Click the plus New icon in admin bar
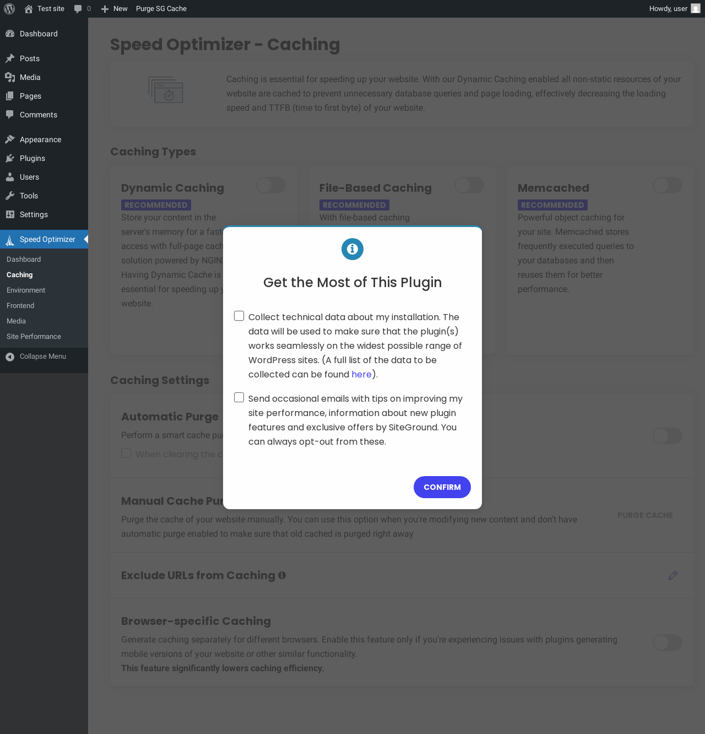The image size is (705, 734). pyautogui.click(x=105, y=9)
